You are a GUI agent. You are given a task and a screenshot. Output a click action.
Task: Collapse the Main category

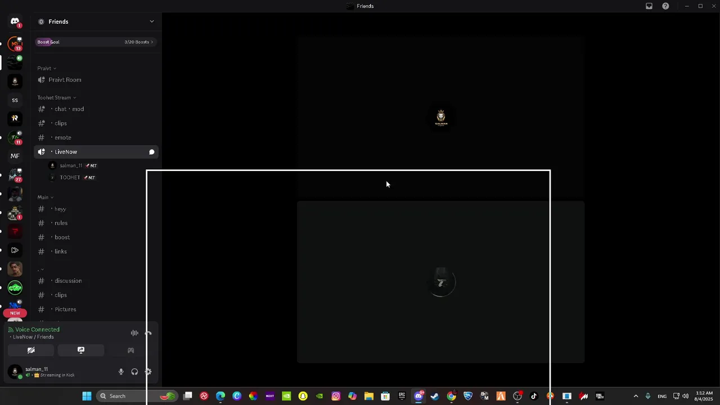coord(46,197)
